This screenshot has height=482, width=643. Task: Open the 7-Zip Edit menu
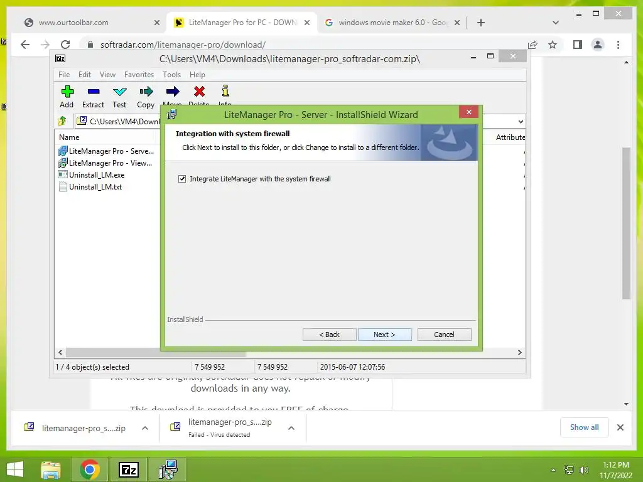tap(85, 75)
